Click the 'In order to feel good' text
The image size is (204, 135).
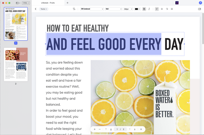point(64,111)
